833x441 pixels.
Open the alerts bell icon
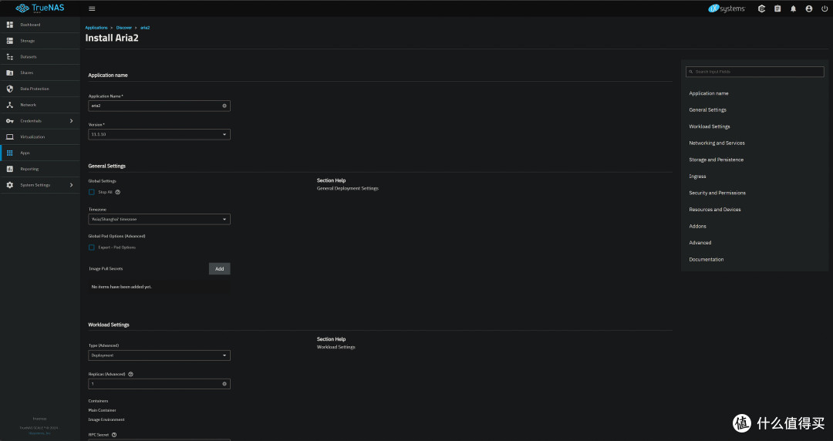[793, 8]
